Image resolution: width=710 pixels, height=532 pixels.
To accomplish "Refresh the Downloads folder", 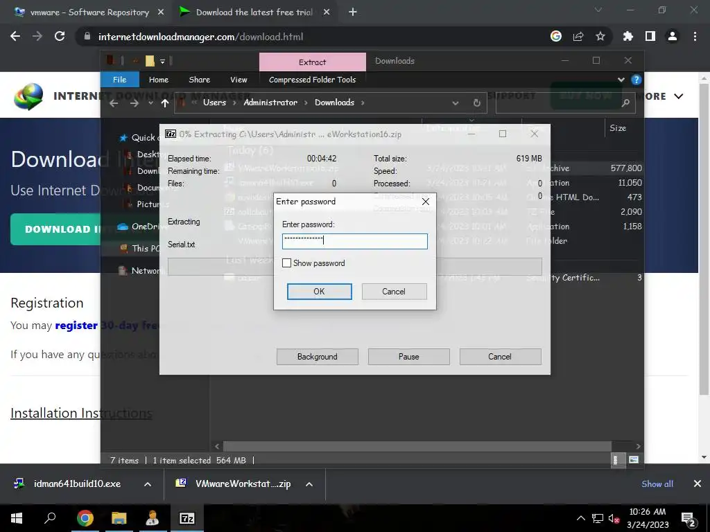I will pos(477,103).
